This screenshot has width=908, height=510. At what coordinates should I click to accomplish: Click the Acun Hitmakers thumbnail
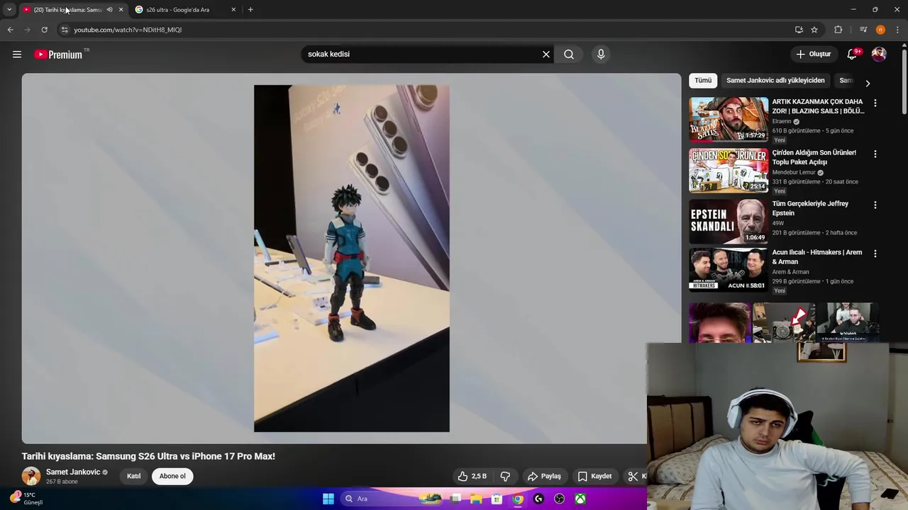click(x=729, y=269)
